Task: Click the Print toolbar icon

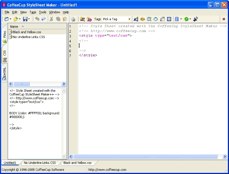Action: (73, 19)
